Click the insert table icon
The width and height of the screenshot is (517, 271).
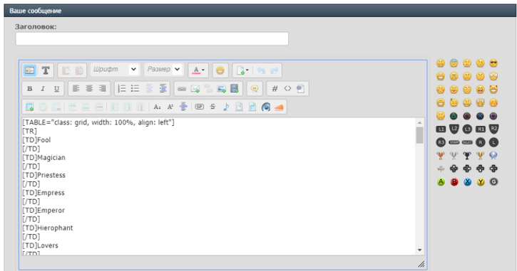[30, 107]
